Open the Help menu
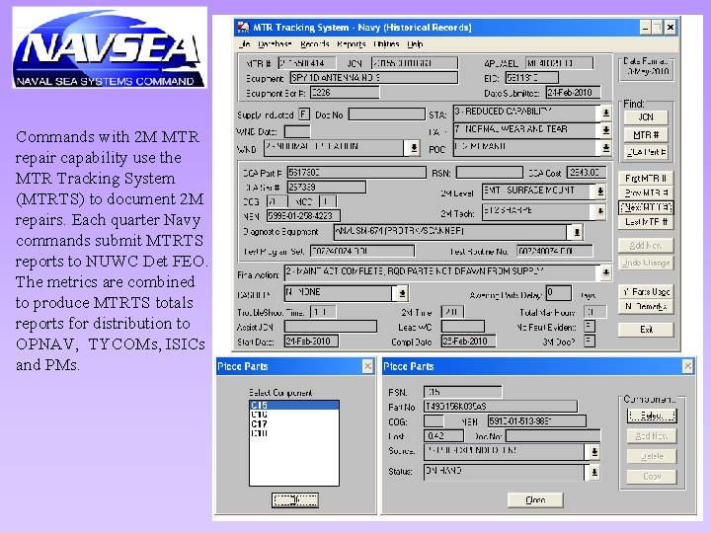The width and height of the screenshot is (711, 533). [x=415, y=44]
